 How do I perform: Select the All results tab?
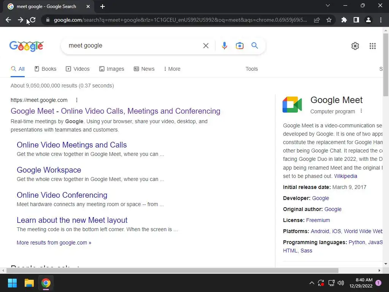17,69
